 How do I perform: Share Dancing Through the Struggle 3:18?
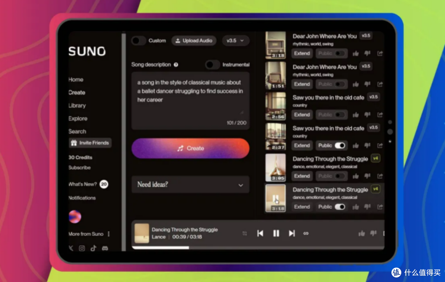[380, 207]
